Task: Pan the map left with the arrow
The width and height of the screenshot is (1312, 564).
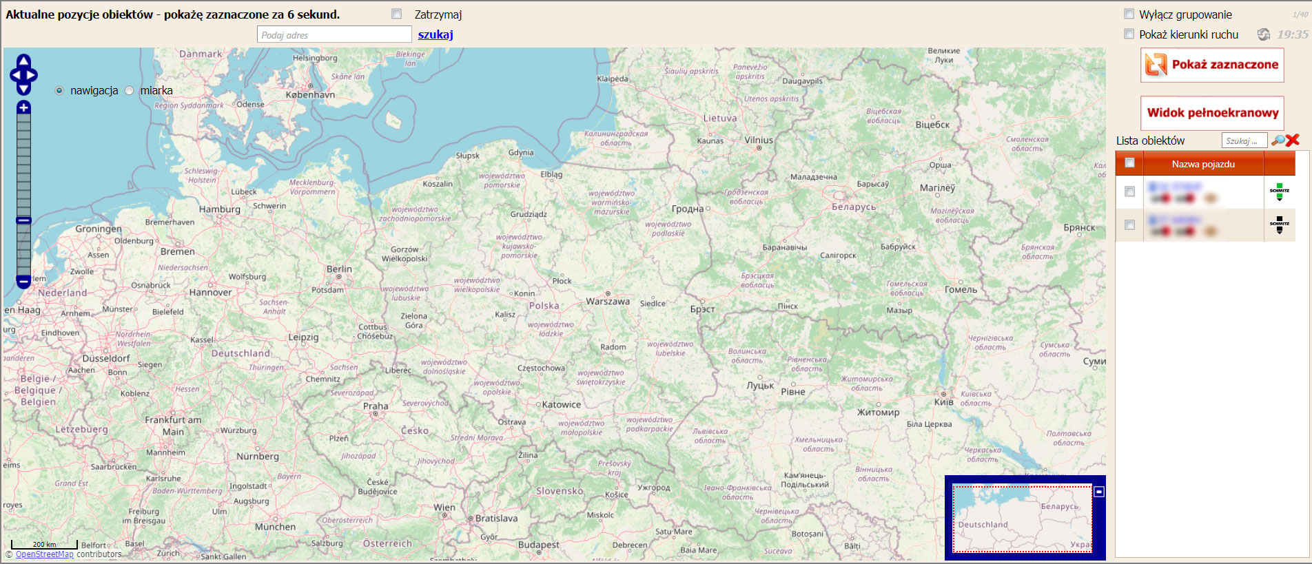Action: tap(15, 75)
